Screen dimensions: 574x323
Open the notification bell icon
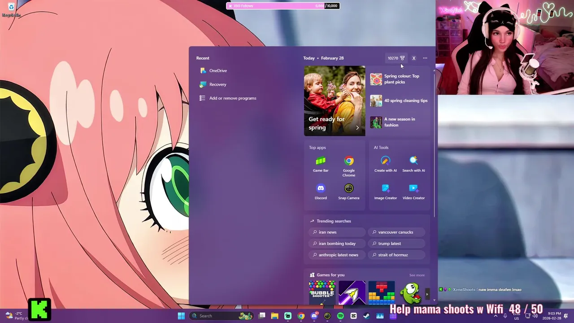coord(566,316)
